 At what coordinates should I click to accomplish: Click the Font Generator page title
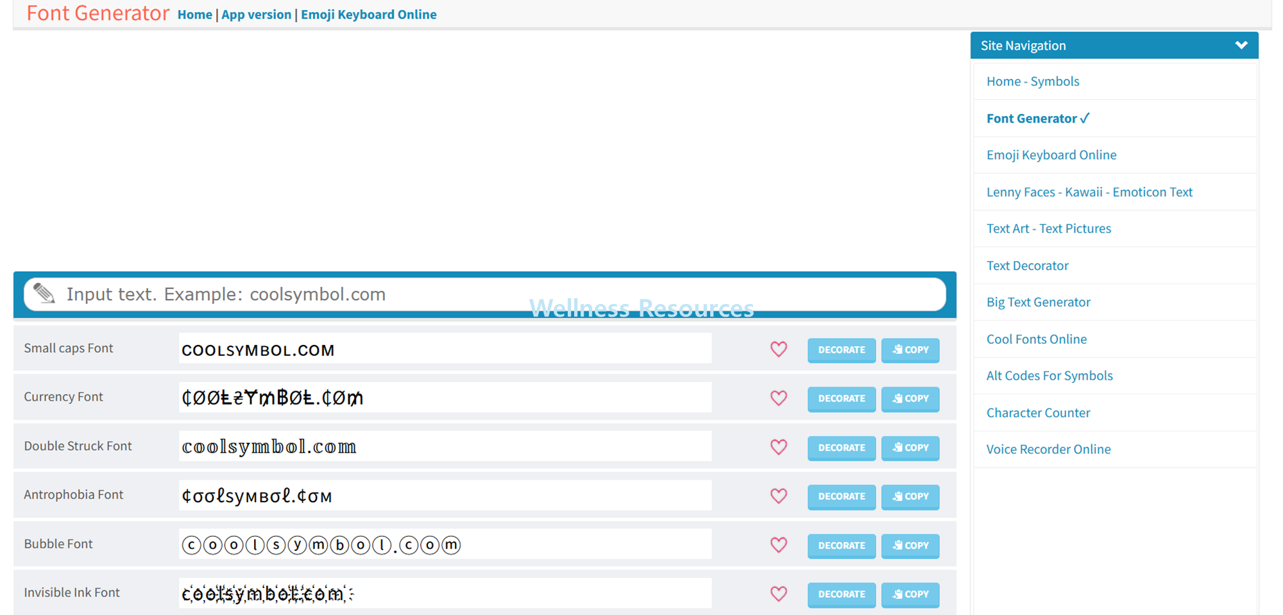(98, 13)
